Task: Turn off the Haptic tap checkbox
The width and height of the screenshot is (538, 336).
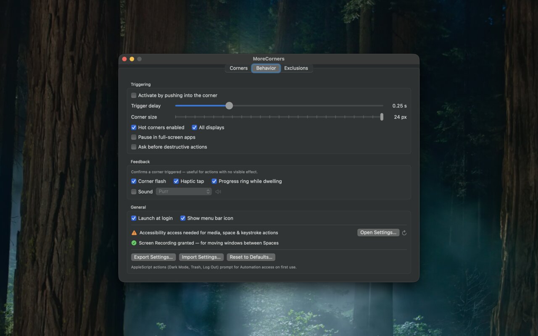Action: [x=176, y=181]
